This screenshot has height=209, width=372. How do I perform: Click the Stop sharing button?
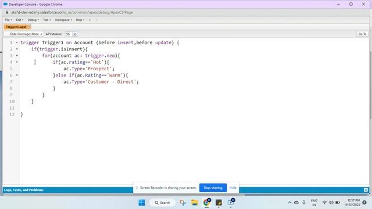click(x=213, y=188)
